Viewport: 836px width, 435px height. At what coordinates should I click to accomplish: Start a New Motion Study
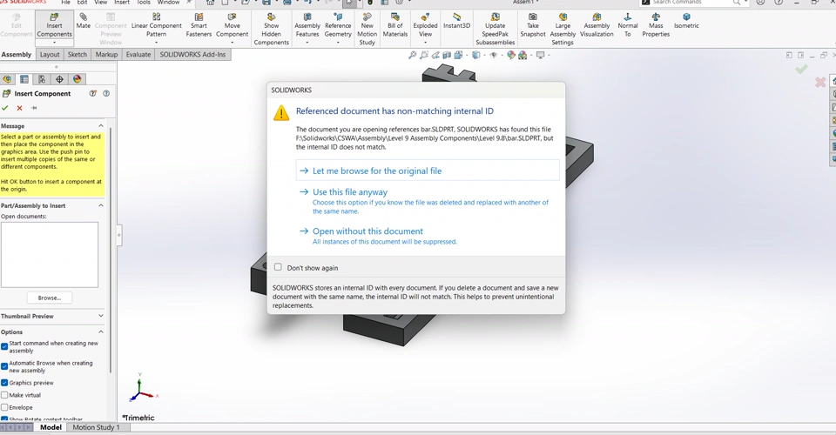(x=367, y=30)
